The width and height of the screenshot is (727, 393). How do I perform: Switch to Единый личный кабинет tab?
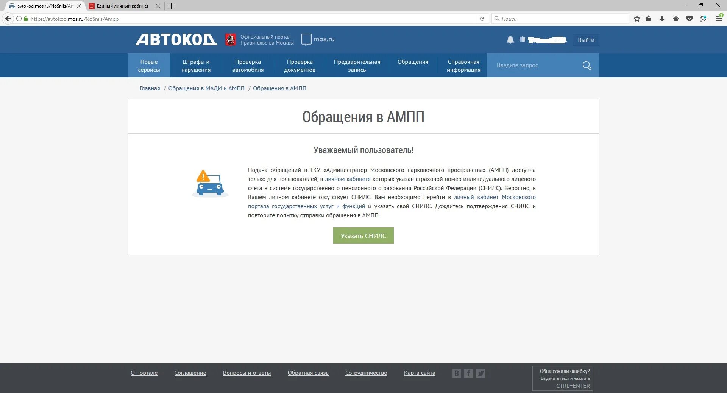click(x=123, y=6)
